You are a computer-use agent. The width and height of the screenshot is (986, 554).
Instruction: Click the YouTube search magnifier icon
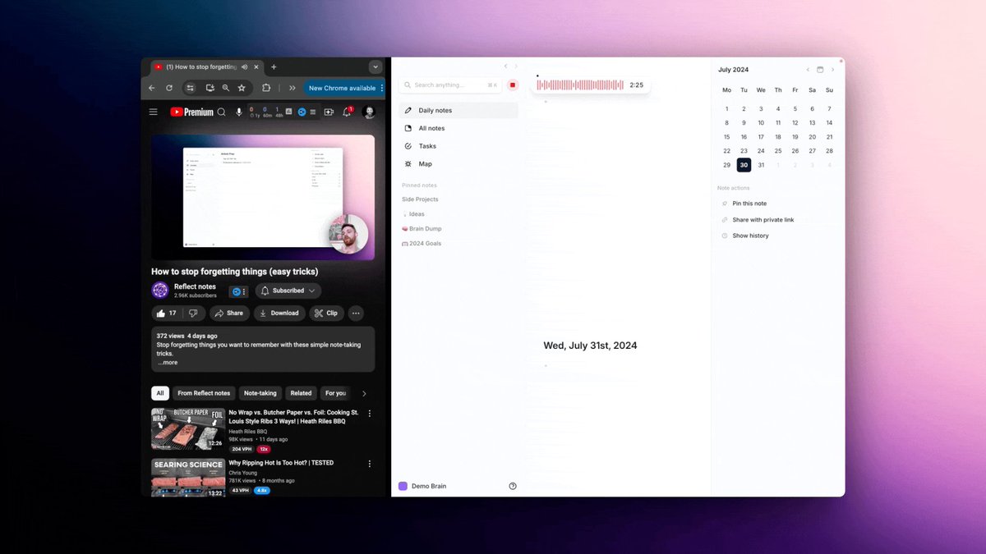222,112
